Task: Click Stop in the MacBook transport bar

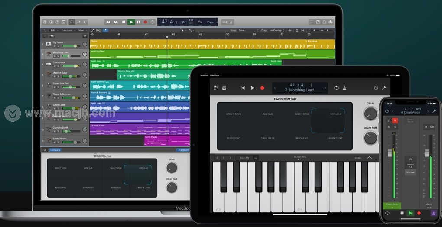Action: 123,22
